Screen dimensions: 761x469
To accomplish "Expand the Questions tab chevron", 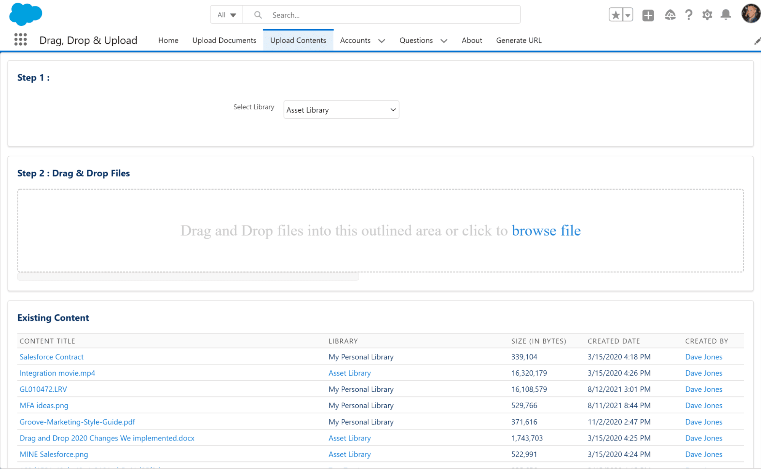I will tap(444, 41).
